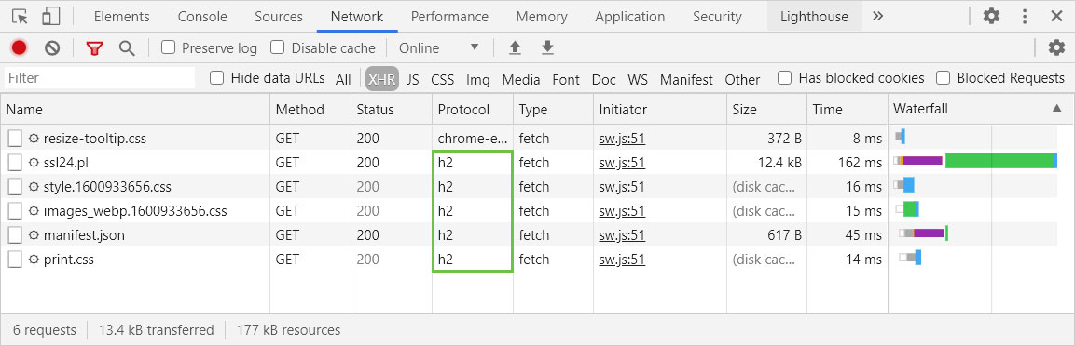The width and height of the screenshot is (1075, 346).
Task: Import HAR file with upload arrow
Action: tap(515, 47)
